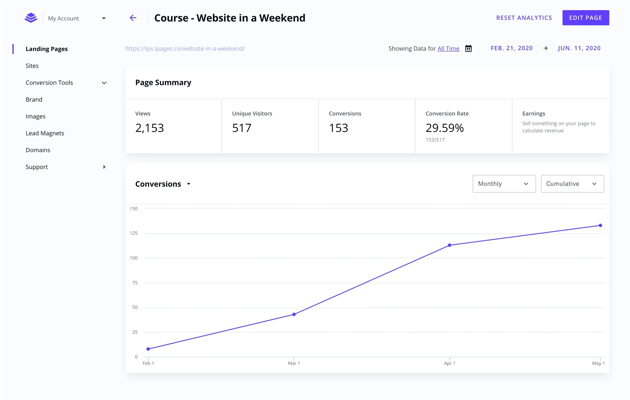Click the All Time date range link
Image resolution: width=630 pixels, height=400 pixels.
pos(448,48)
